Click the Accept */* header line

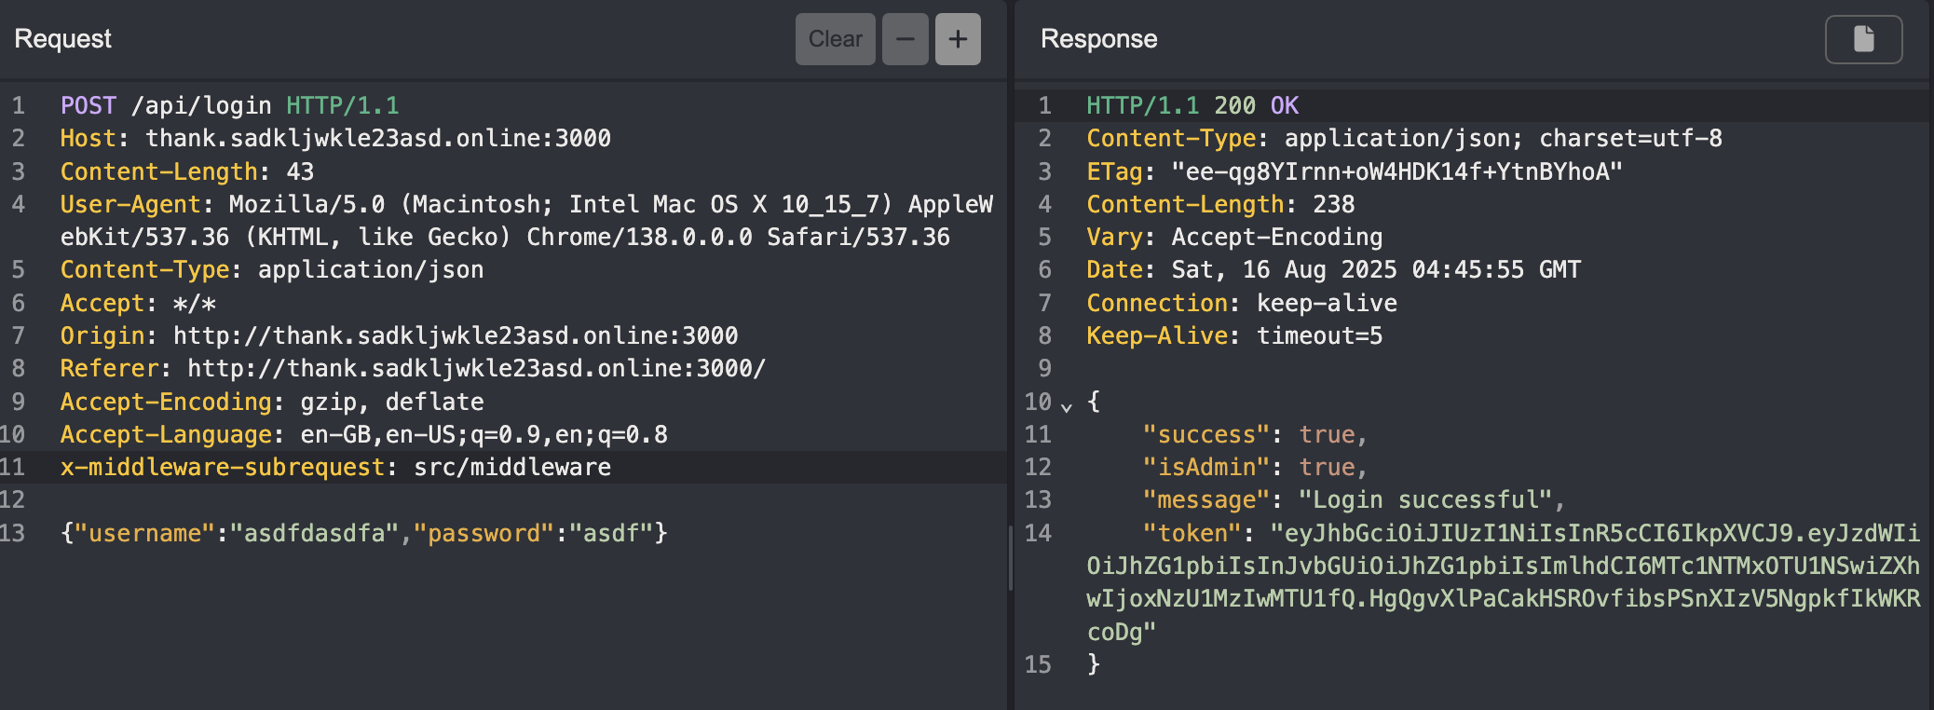pos(138,303)
